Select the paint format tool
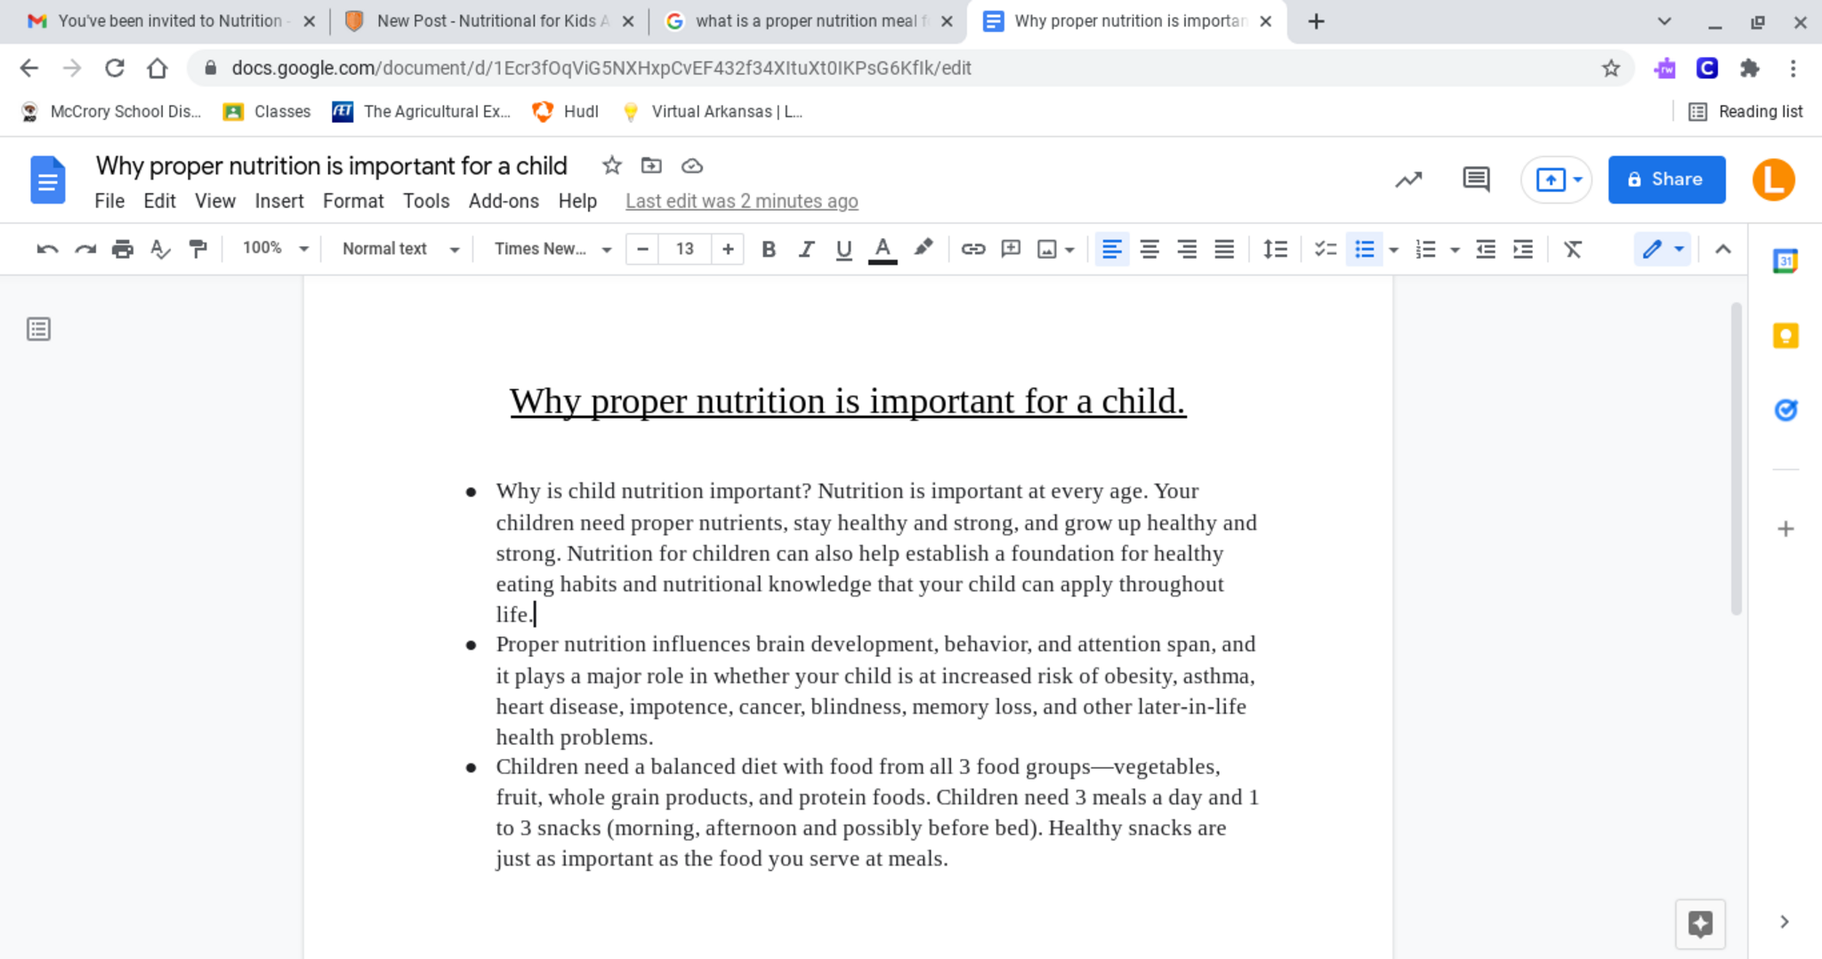The width and height of the screenshot is (1822, 959). point(198,250)
